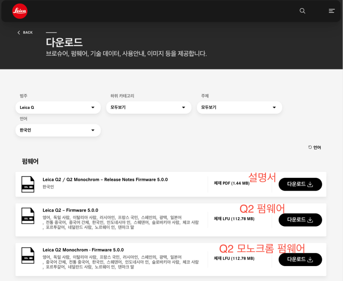Open the 언어 dropdown showing 한국인

pyautogui.click(x=58, y=130)
